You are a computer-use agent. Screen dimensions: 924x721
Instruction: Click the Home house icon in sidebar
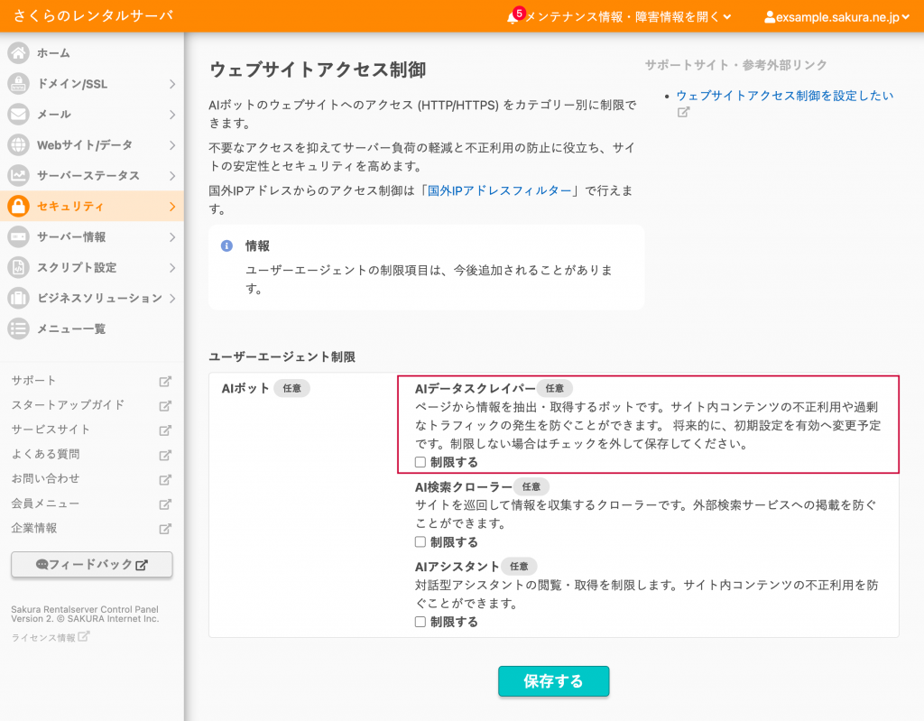(18, 53)
